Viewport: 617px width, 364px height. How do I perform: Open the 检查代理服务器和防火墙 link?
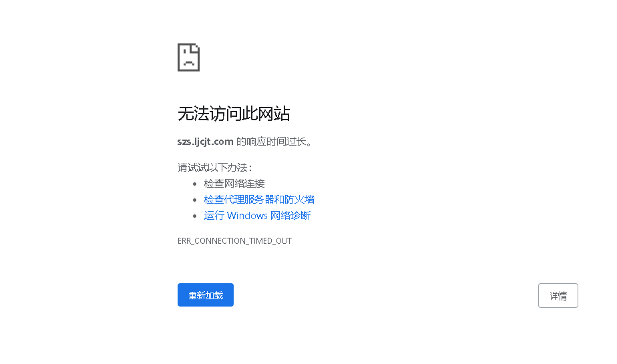[259, 200]
